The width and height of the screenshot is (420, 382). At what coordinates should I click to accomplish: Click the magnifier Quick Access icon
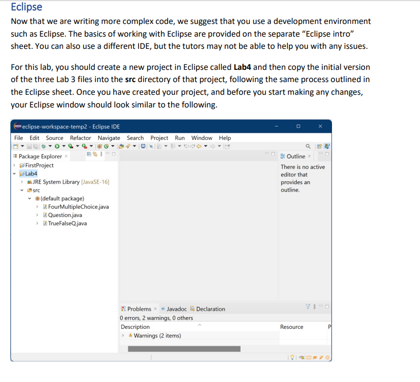[308, 147]
